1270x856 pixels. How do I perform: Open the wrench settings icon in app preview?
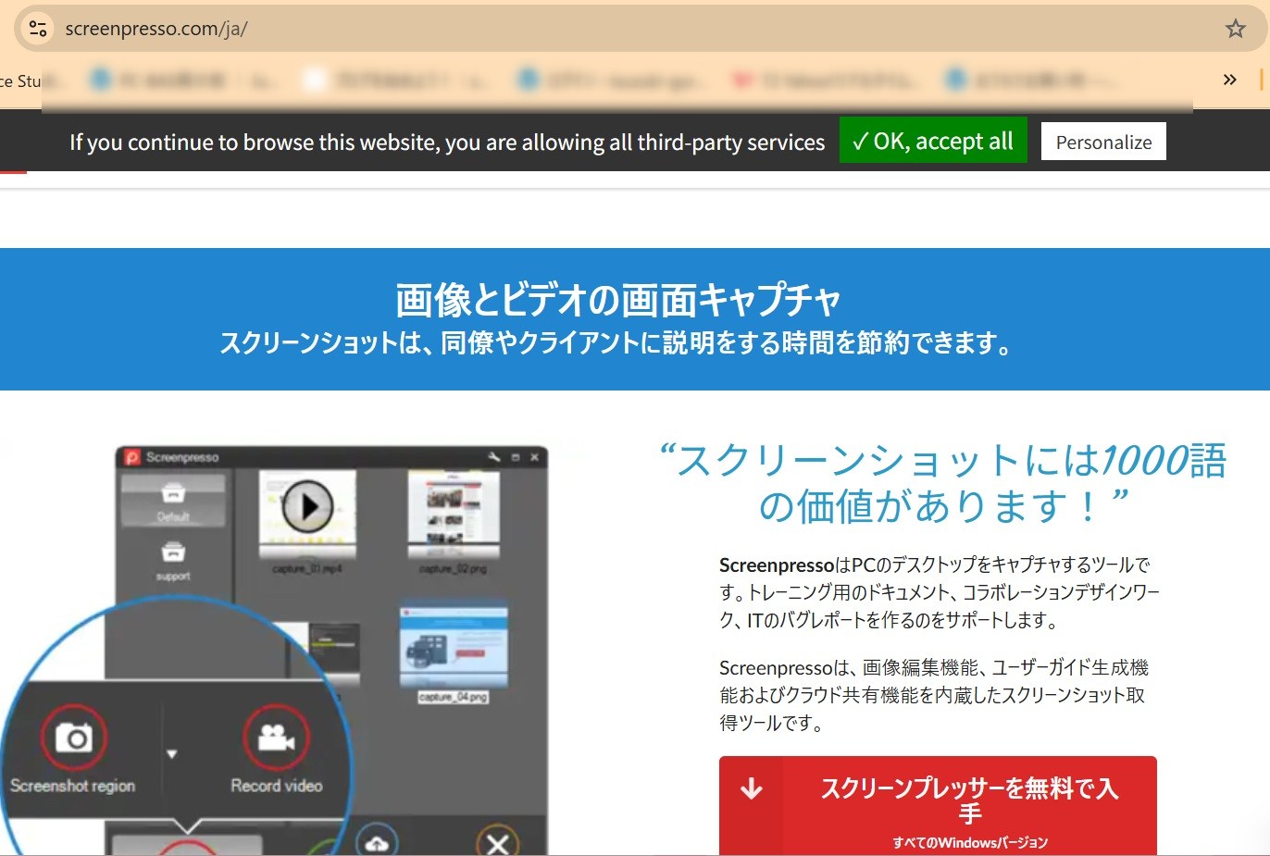click(x=494, y=457)
